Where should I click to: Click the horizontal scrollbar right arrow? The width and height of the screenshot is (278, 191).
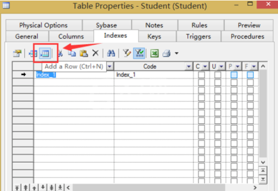(x=255, y=187)
